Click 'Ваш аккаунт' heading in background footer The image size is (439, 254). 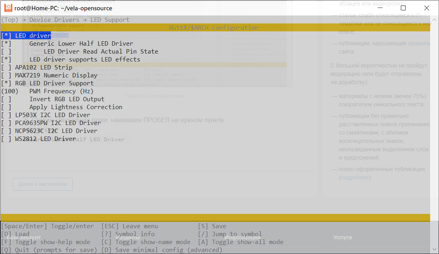click(x=24, y=237)
